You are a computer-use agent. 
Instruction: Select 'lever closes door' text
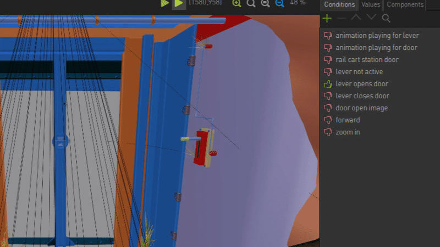tap(362, 96)
